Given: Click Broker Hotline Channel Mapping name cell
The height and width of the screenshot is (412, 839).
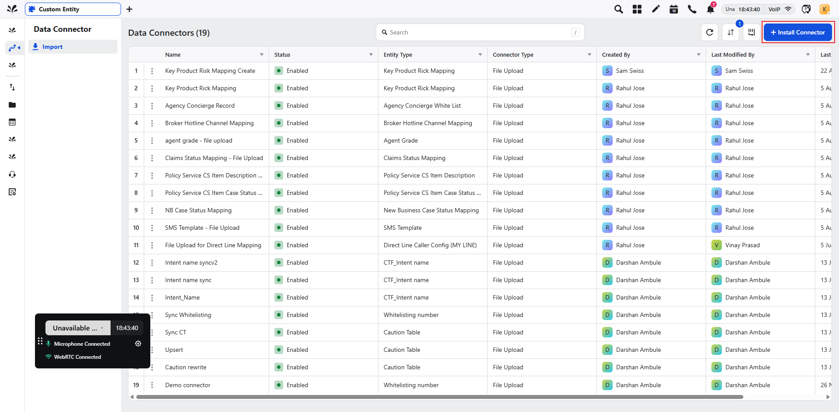Looking at the screenshot, I should (x=209, y=123).
